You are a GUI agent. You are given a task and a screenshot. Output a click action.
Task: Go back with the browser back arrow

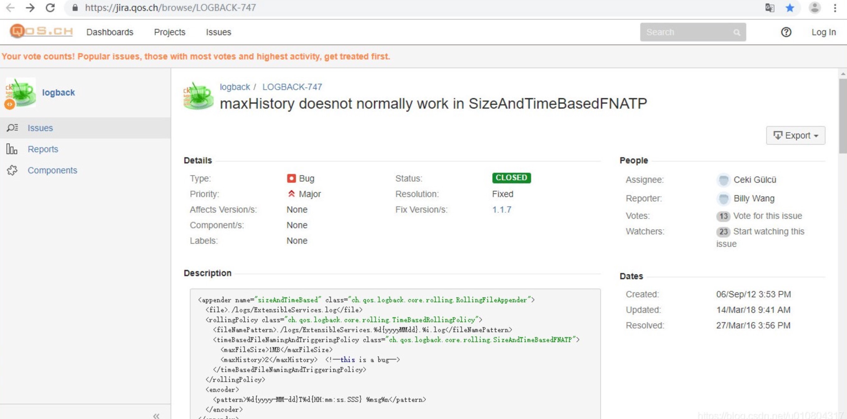(x=11, y=7)
